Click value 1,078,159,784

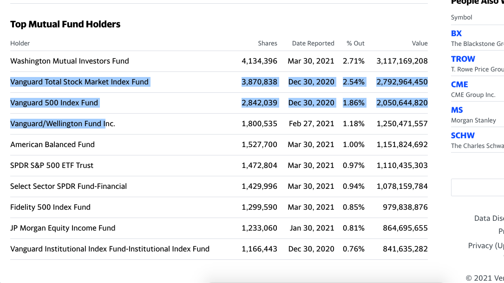click(402, 186)
